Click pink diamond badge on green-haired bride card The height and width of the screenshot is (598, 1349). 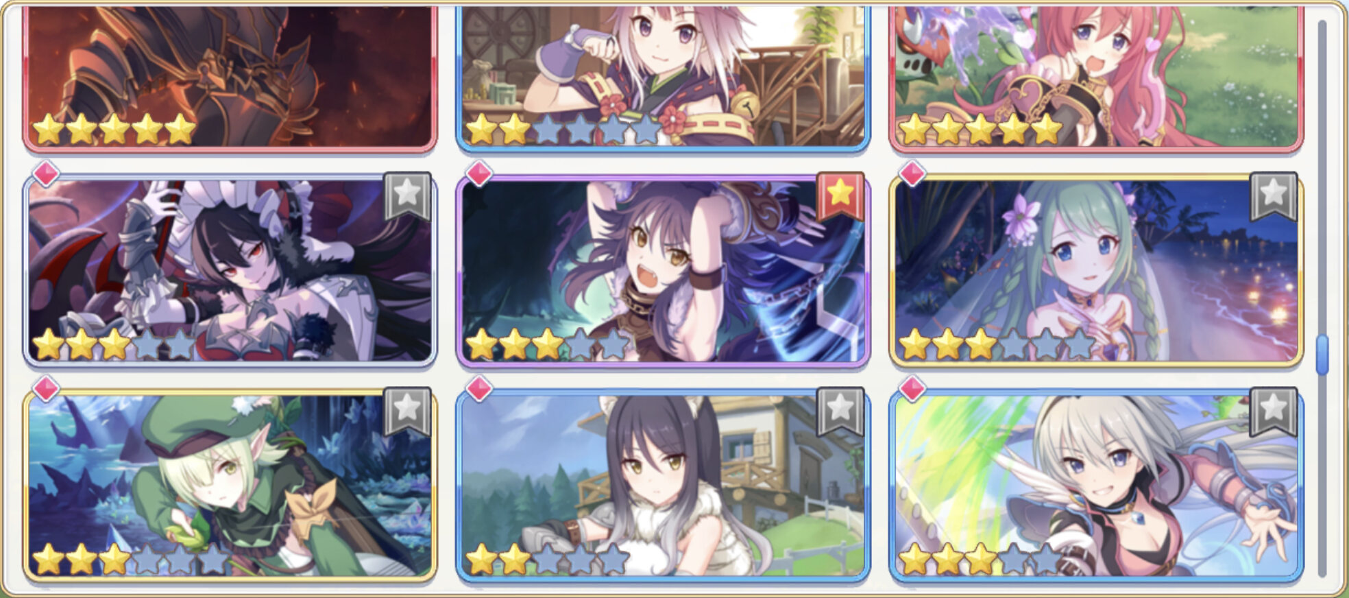tap(912, 174)
